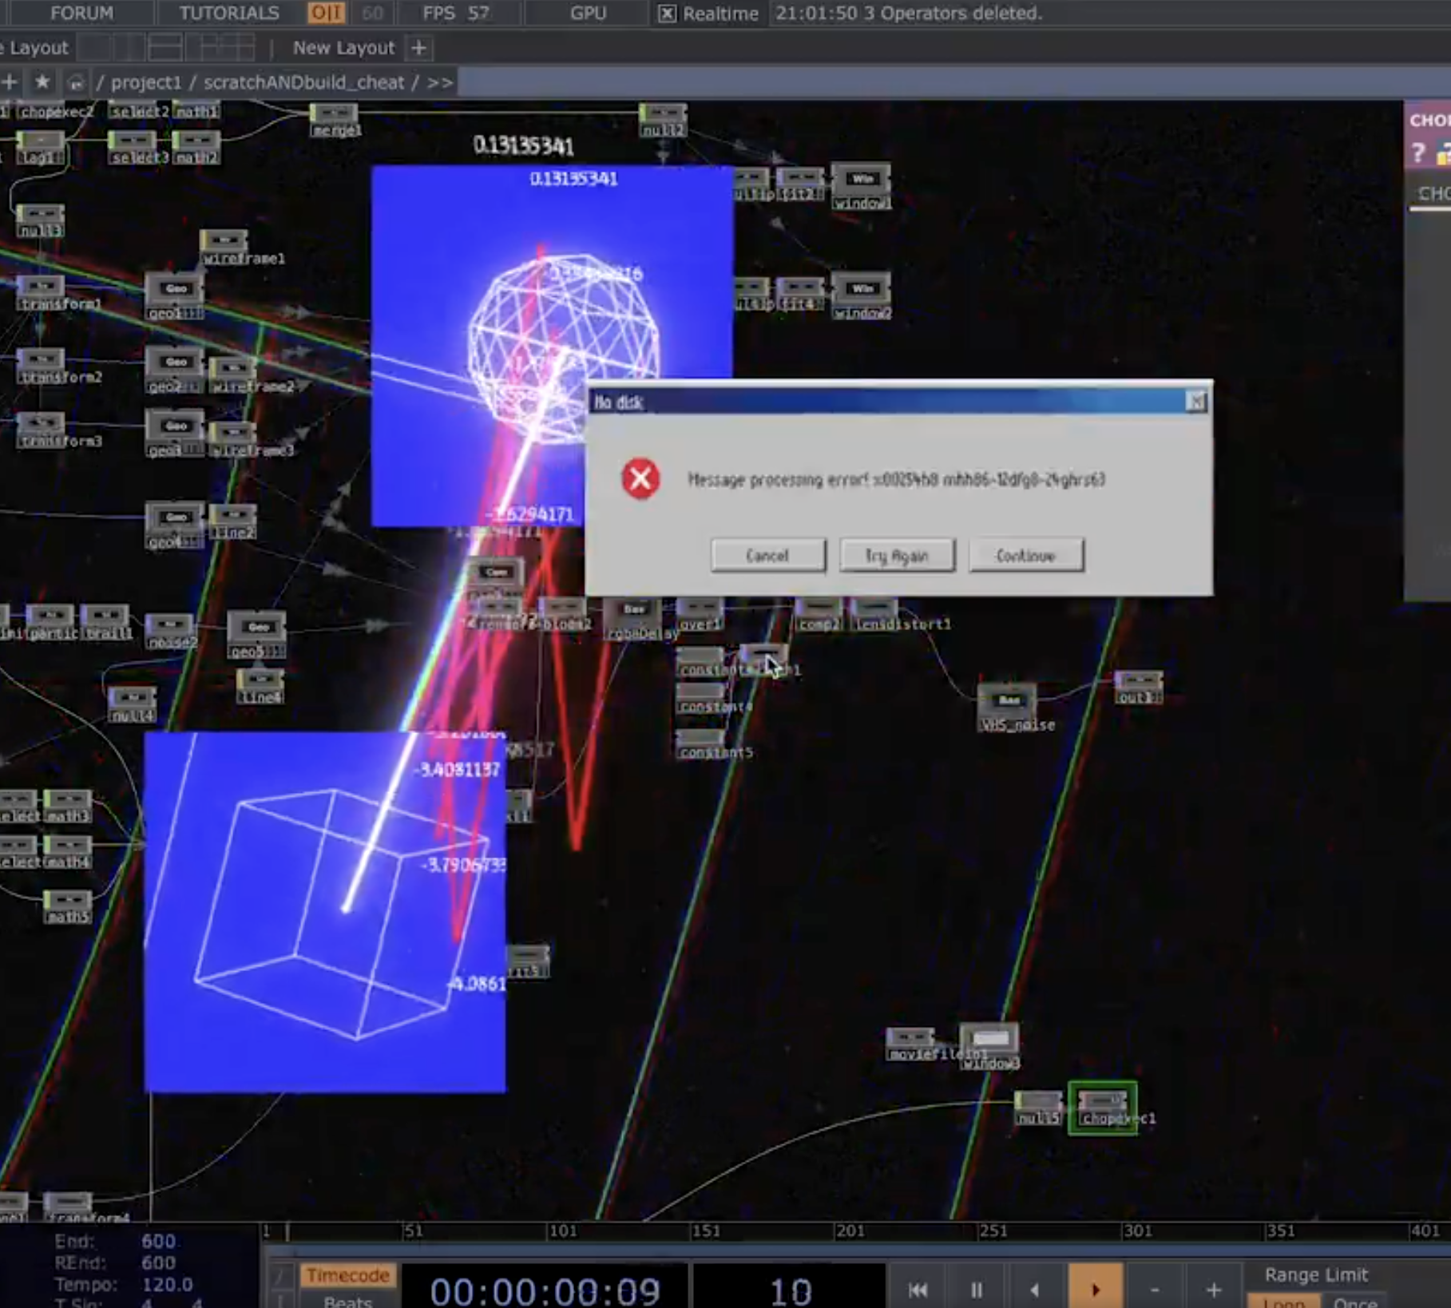Toggle the Realtime checkbox
Image resolution: width=1451 pixels, height=1308 pixels.
point(667,14)
